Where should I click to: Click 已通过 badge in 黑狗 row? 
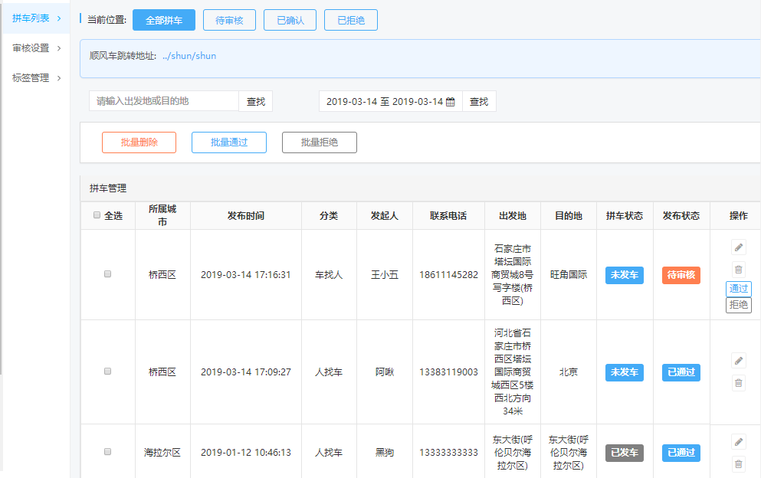pos(681,453)
